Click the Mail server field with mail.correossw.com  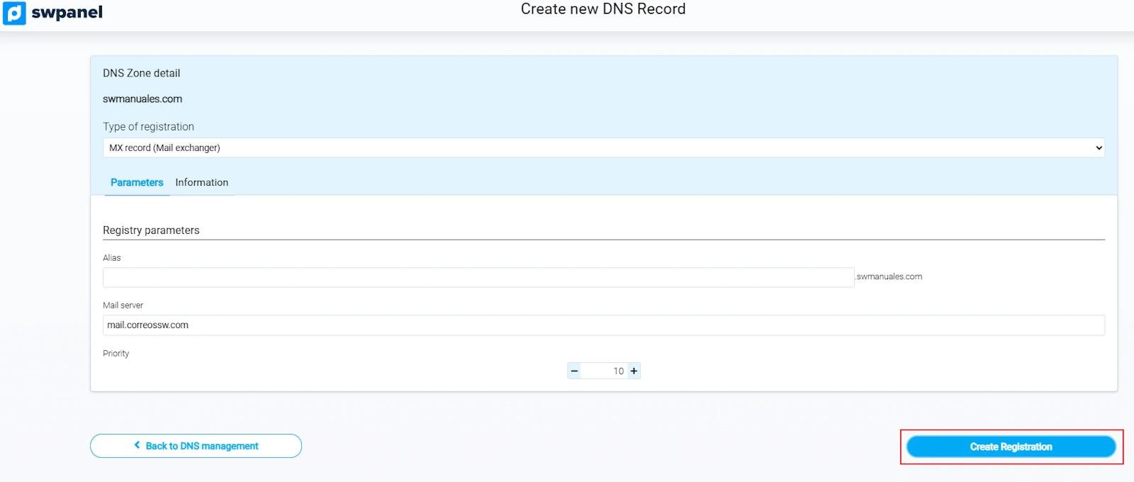tap(602, 325)
